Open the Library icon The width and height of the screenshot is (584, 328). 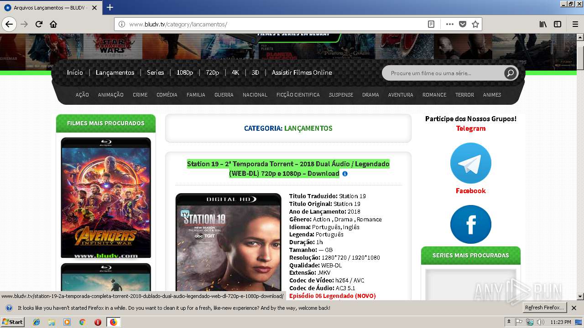coord(543,24)
